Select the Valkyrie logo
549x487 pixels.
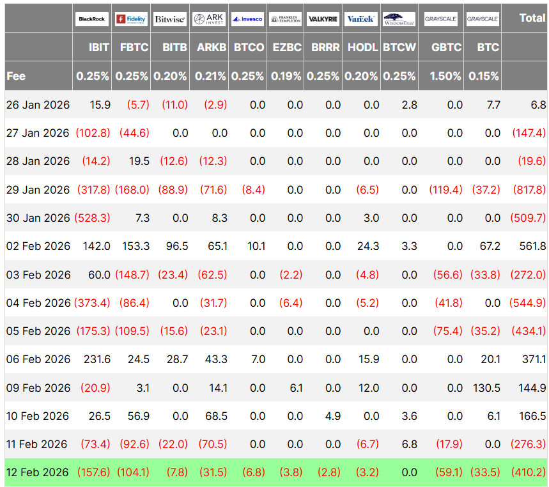[323, 19]
